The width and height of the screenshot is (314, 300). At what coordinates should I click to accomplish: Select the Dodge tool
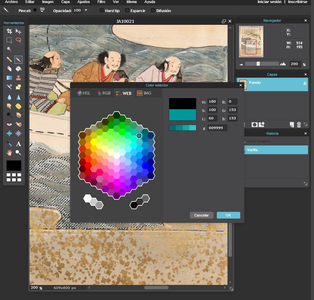(x=9, y=115)
